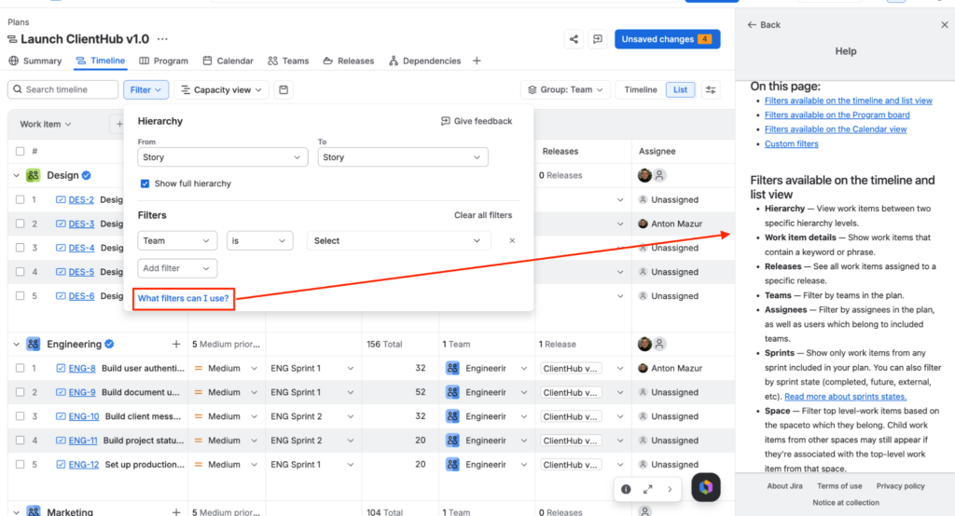Click task type icon of DES-2
Viewport: 955px width, 516px height.
(61, 199)
